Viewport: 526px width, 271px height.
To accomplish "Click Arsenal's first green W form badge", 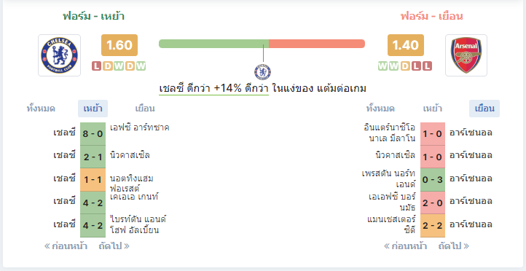I will click(382, 66).
